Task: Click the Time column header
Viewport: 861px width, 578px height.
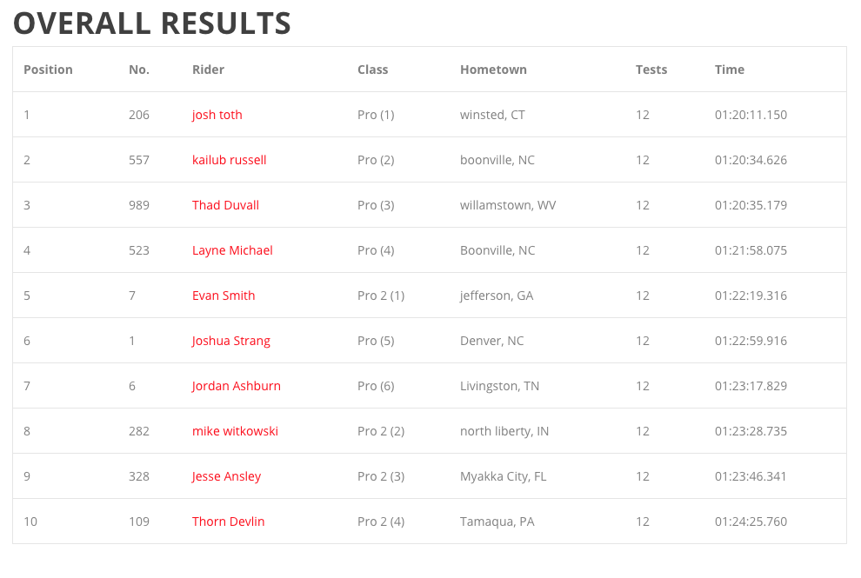Action: [x=729, y=70]
